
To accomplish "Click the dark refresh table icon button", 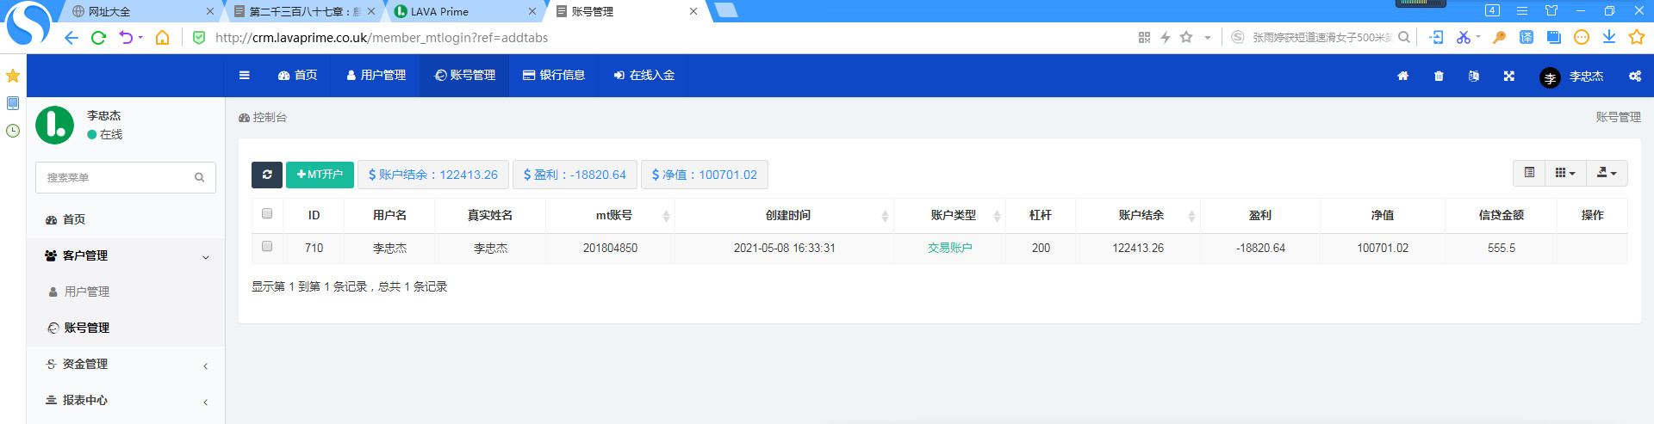I will click(x=267, y=175).
